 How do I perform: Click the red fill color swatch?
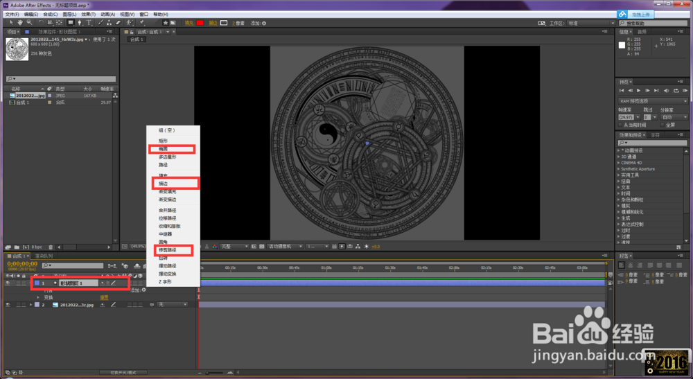200,23
